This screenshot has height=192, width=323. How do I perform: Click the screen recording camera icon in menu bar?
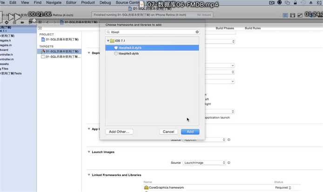pos(272,3)
